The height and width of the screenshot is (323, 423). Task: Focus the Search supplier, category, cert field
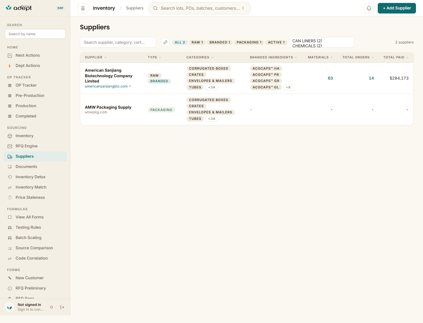pos(118,42)
